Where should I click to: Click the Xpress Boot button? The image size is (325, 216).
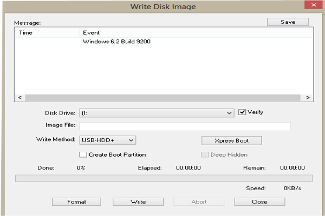tap(231, 141)
